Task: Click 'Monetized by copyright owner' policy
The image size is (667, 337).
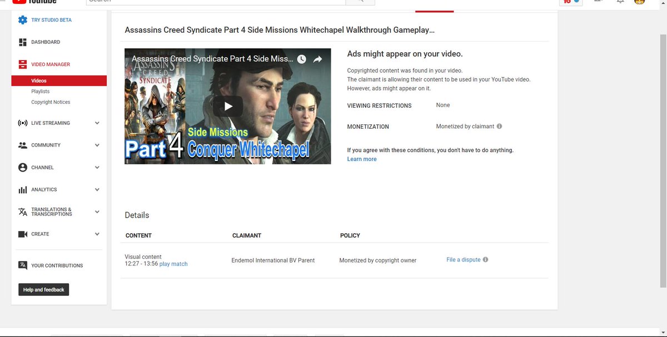Action: [x=378, y=260]
